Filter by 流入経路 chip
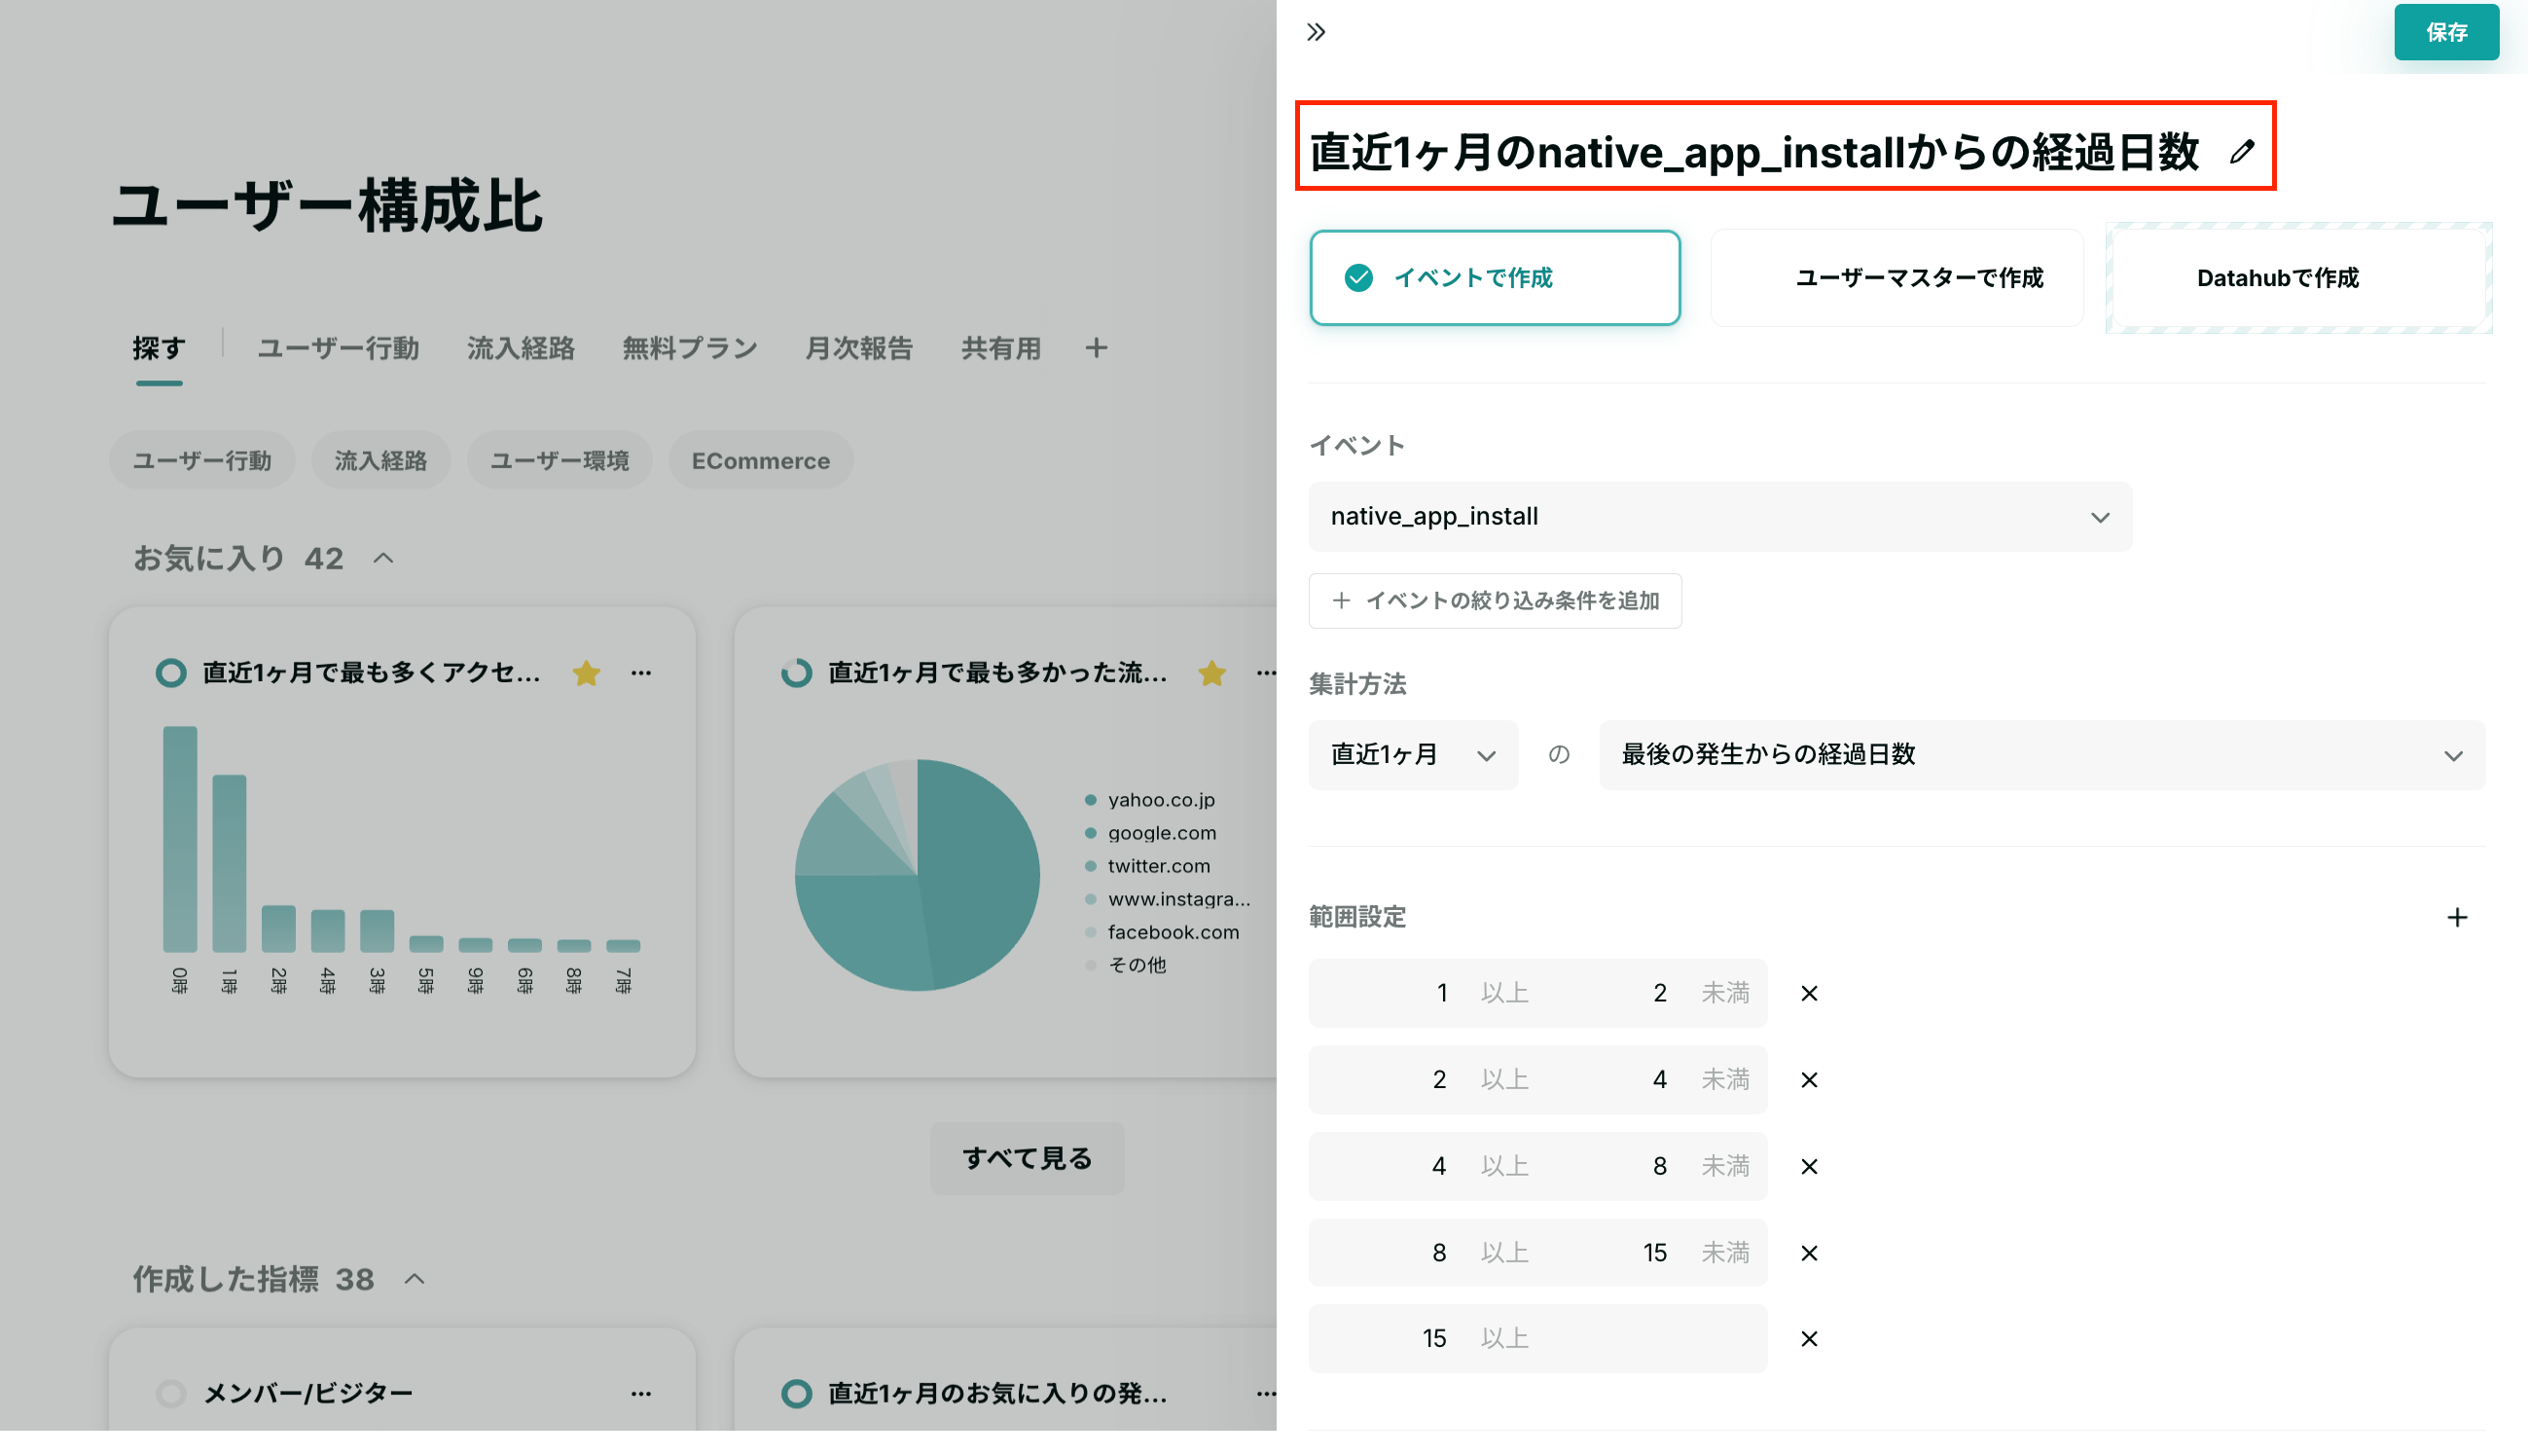 pyautogui.click(x=380, y=461)
